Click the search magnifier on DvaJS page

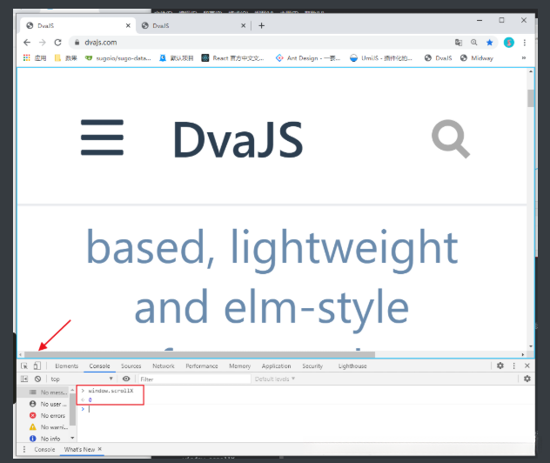pyautogui.click(x=451, y=139)
